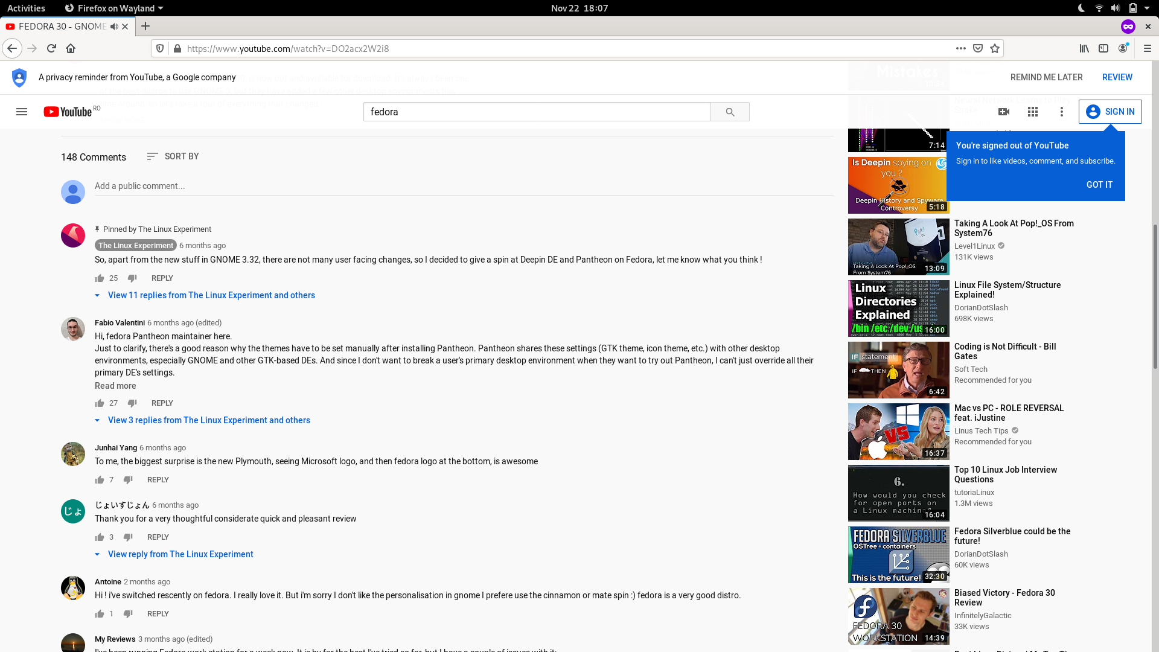Image resolution: width=1159 pixels, height=652 pixels.
Task: Open tracking protection shield in address bar
Action: coord(160,48)
